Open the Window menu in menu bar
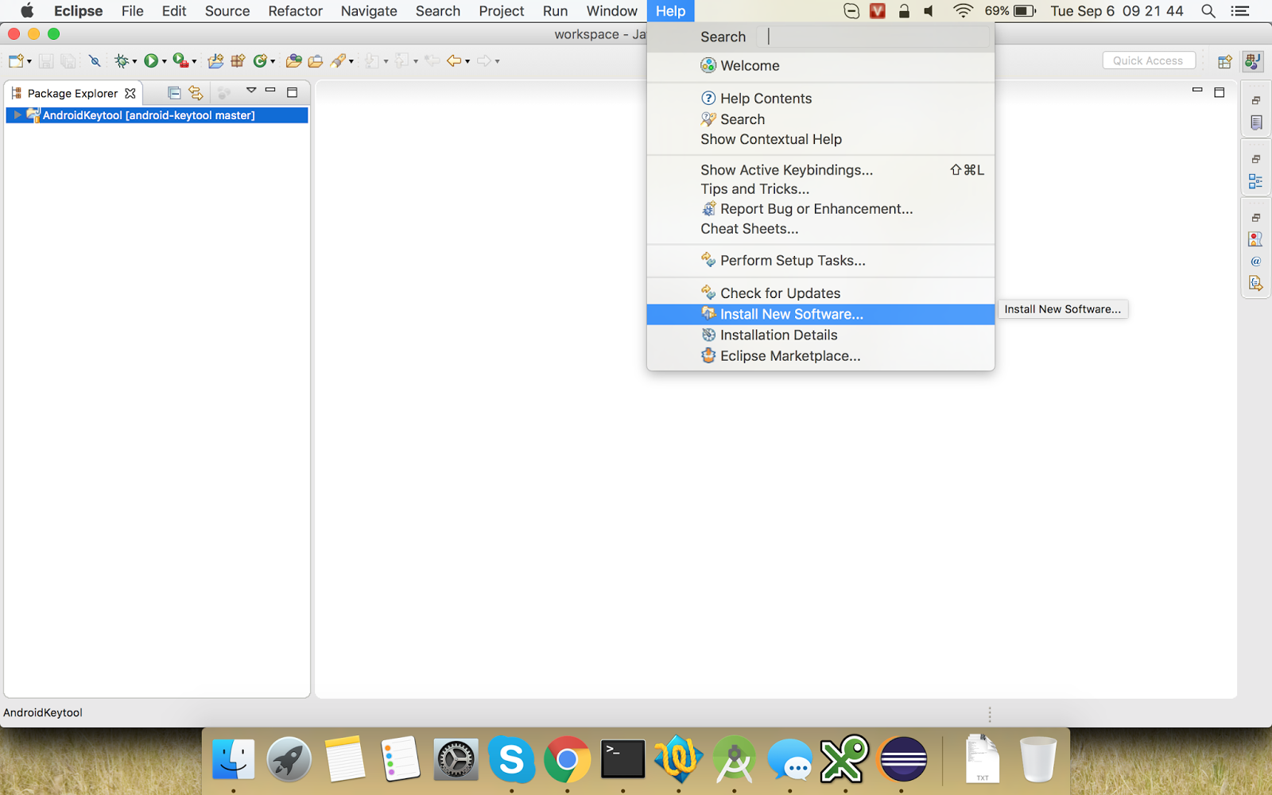The height and width of the screenshot is (795, 1272). tap(611, 11)
